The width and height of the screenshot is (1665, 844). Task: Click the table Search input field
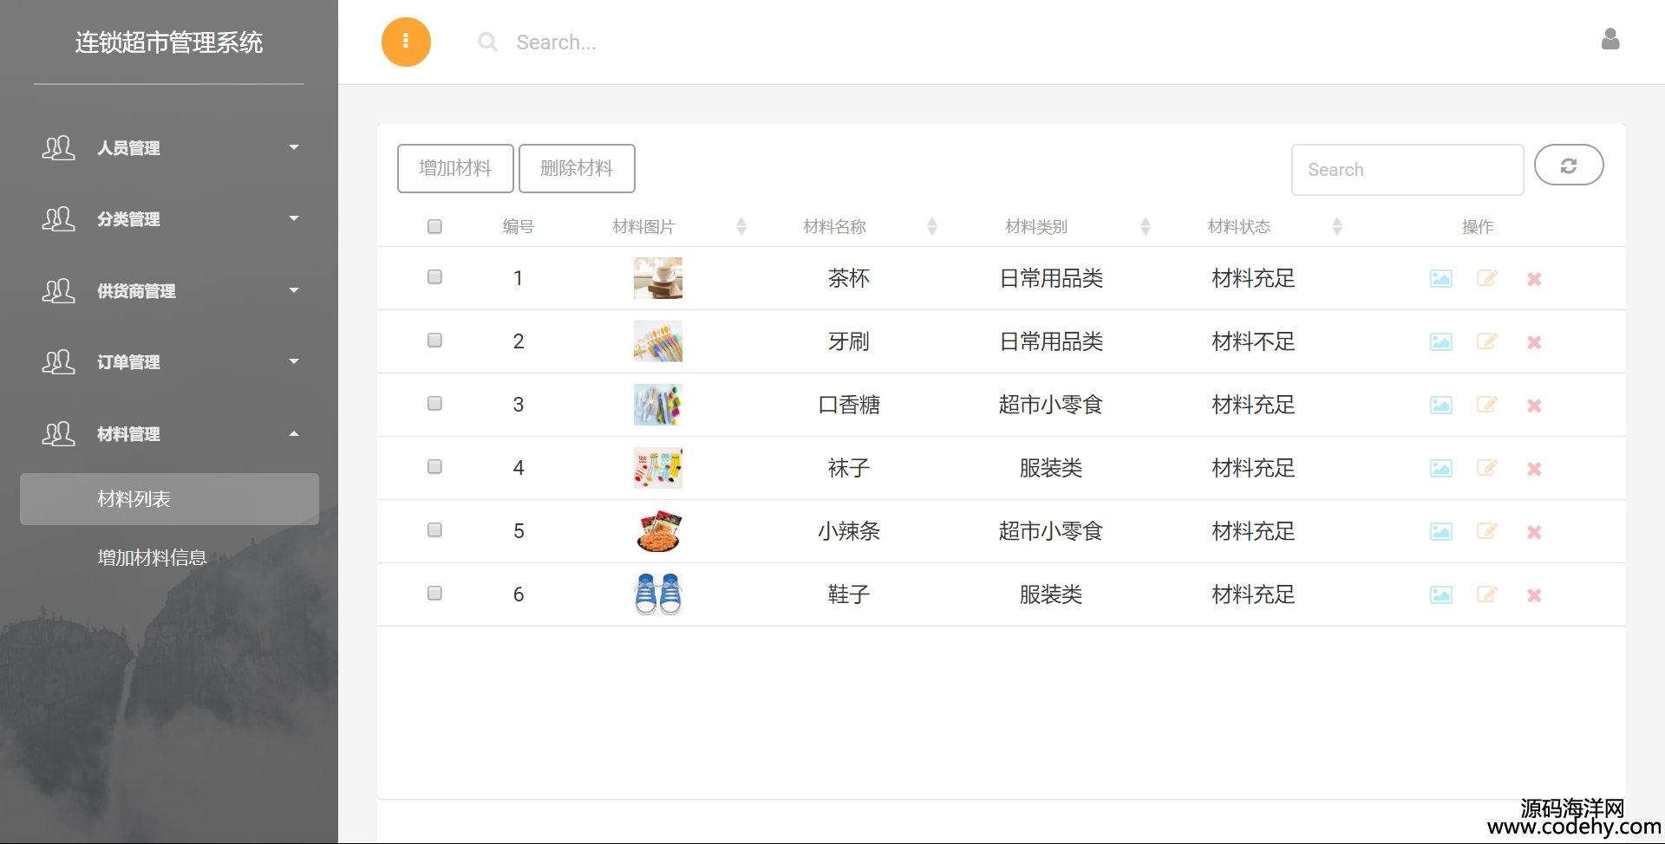1407,170
